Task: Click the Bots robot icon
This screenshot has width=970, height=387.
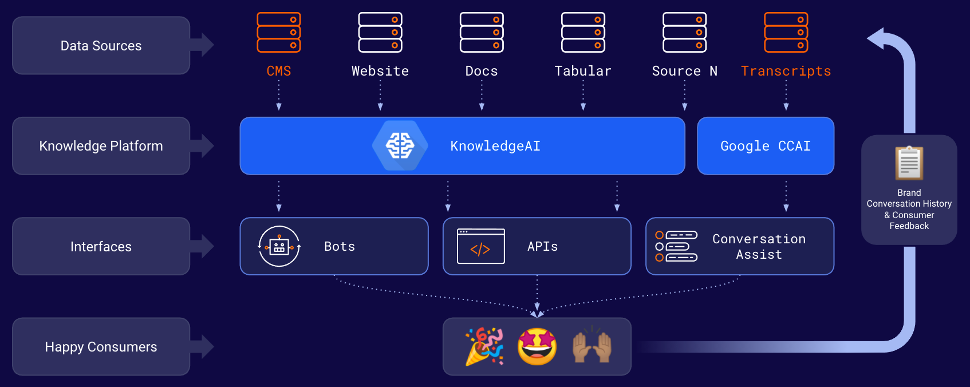Action: [x=279, y=246]
